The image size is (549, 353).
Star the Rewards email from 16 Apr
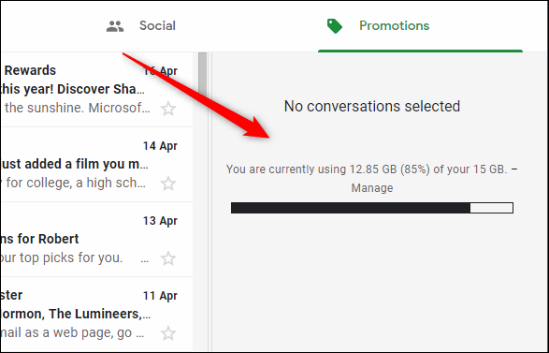point(168,109)
